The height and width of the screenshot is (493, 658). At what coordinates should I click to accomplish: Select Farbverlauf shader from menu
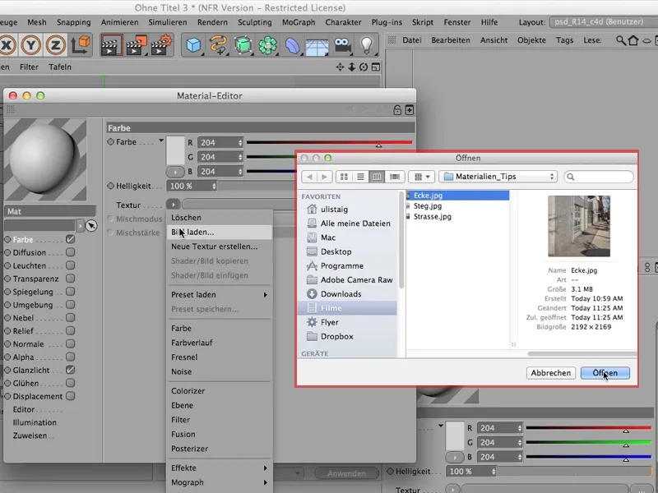220,343
